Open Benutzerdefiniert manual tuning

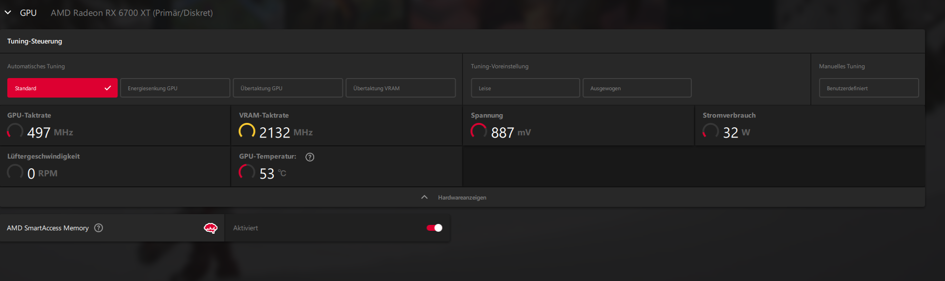[x=869, y=88]
